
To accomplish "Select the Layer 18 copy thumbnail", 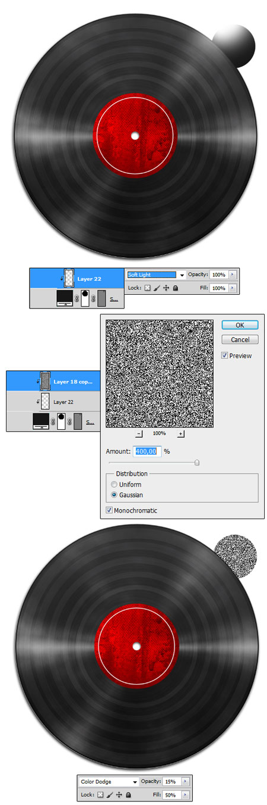I will pyautogui.click(x=44, y=381).
